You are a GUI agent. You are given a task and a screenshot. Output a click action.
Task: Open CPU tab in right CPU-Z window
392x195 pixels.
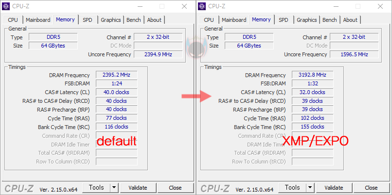click(209, 20)
